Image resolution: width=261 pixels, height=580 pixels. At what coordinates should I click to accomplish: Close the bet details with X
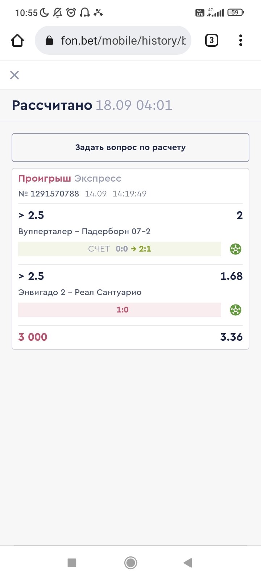click(x=14, y=75)
